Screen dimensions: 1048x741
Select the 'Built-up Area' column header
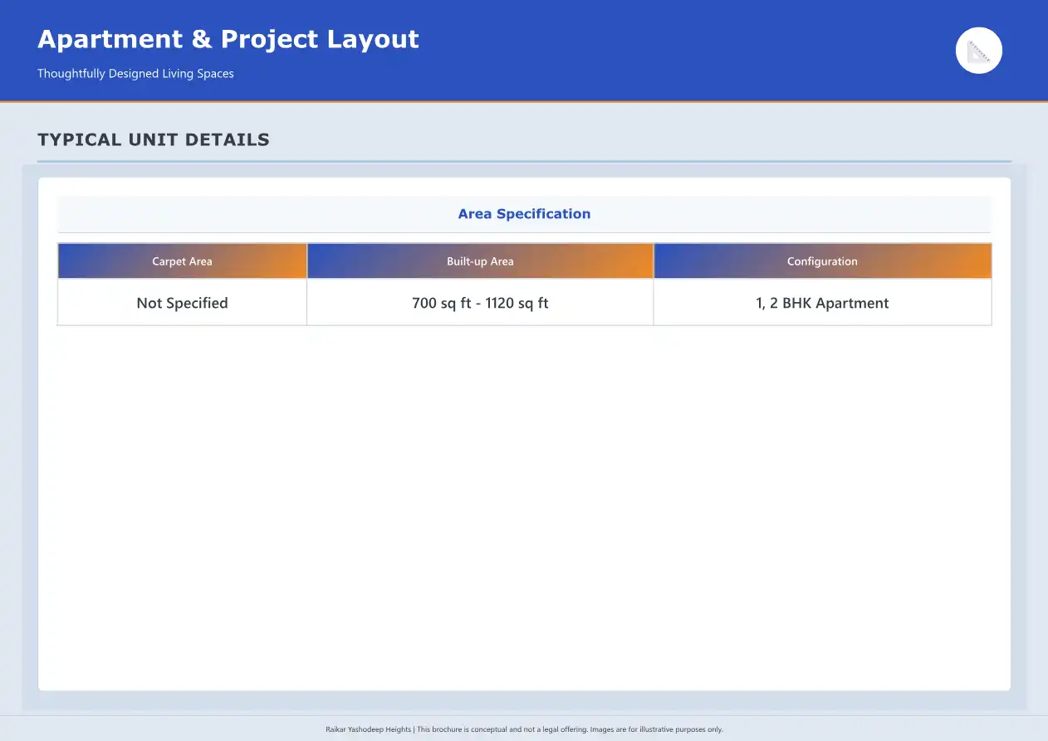tap(480, 261)
